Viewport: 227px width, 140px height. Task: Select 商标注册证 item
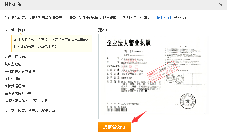[13, 79]
